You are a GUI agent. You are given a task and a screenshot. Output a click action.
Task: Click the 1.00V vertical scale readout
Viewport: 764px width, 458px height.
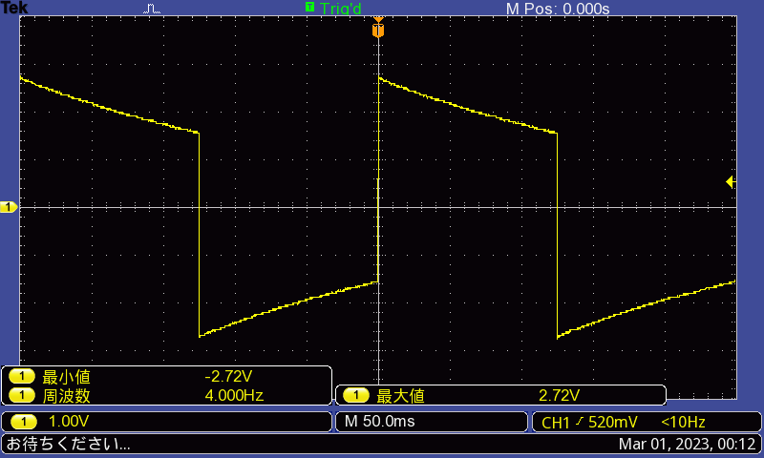[69, 422]
